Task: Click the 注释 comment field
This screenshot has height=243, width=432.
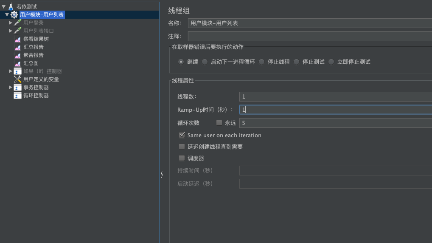Action: click(310, 36)
